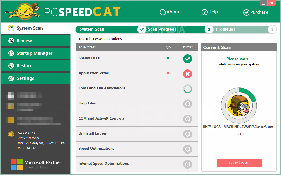This screenshot has width=281, height=175.
Task: Select Internet Speed Optimizations scan item
Action: pos(137,164)
